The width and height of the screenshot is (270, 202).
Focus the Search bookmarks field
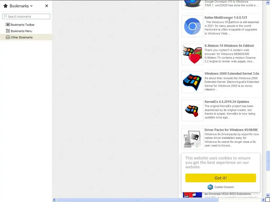tap(26, 17)
